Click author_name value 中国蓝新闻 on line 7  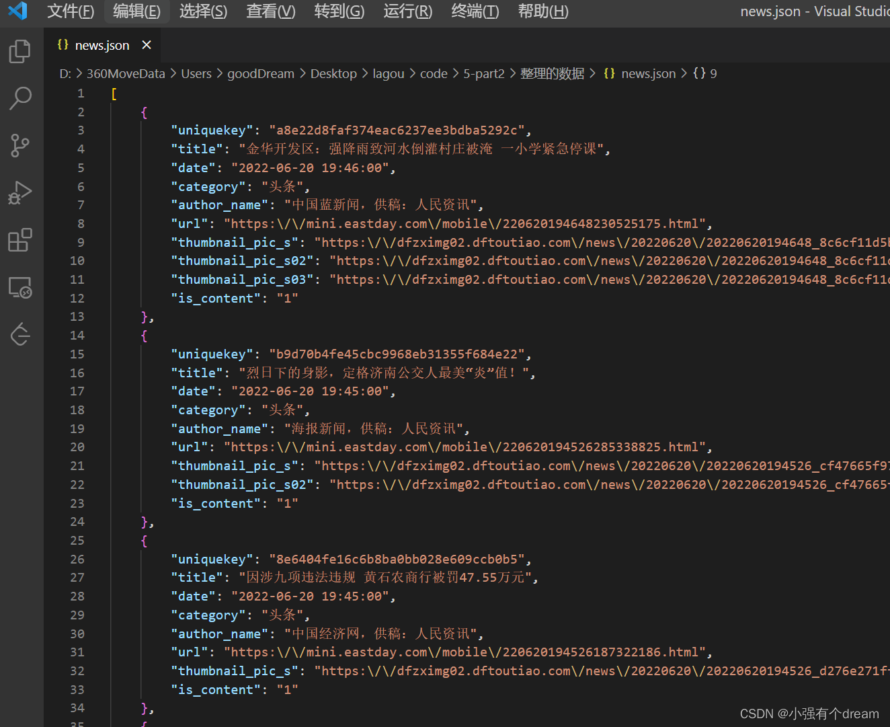pyautogui.click(x=326, y=205)
